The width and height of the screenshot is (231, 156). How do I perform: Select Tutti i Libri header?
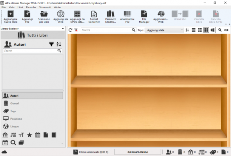33,35
